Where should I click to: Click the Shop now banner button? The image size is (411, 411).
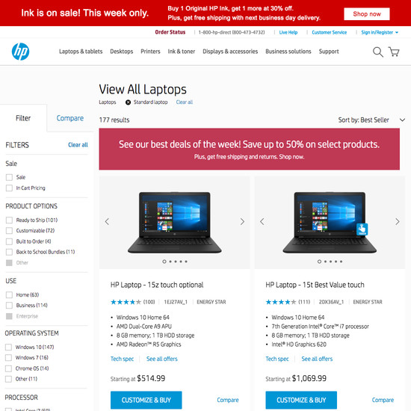click(367, 14)
